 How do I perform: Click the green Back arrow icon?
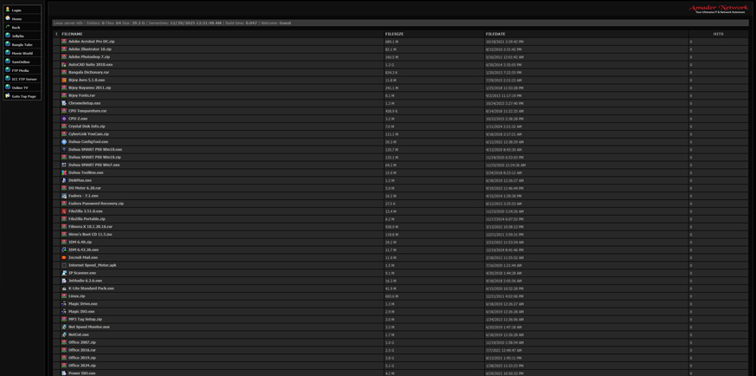coord(8,27)
